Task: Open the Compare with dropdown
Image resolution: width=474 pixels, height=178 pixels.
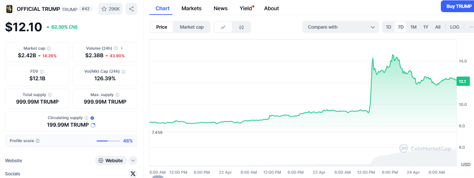Action: click(341, 27)
